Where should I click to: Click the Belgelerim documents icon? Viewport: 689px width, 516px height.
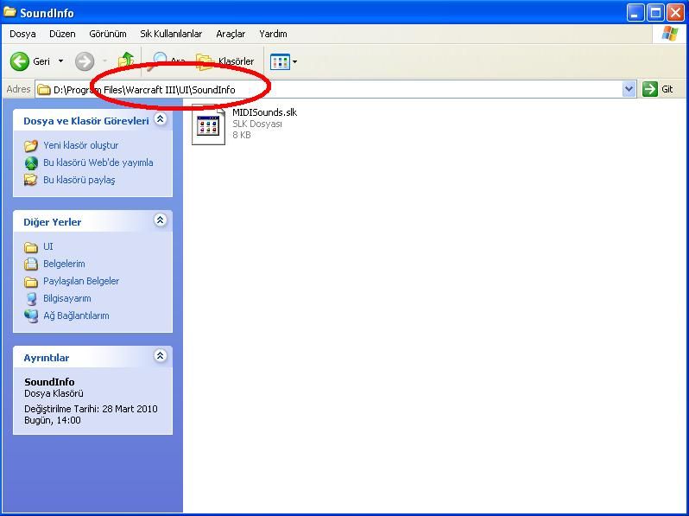[x=31, y=264]
